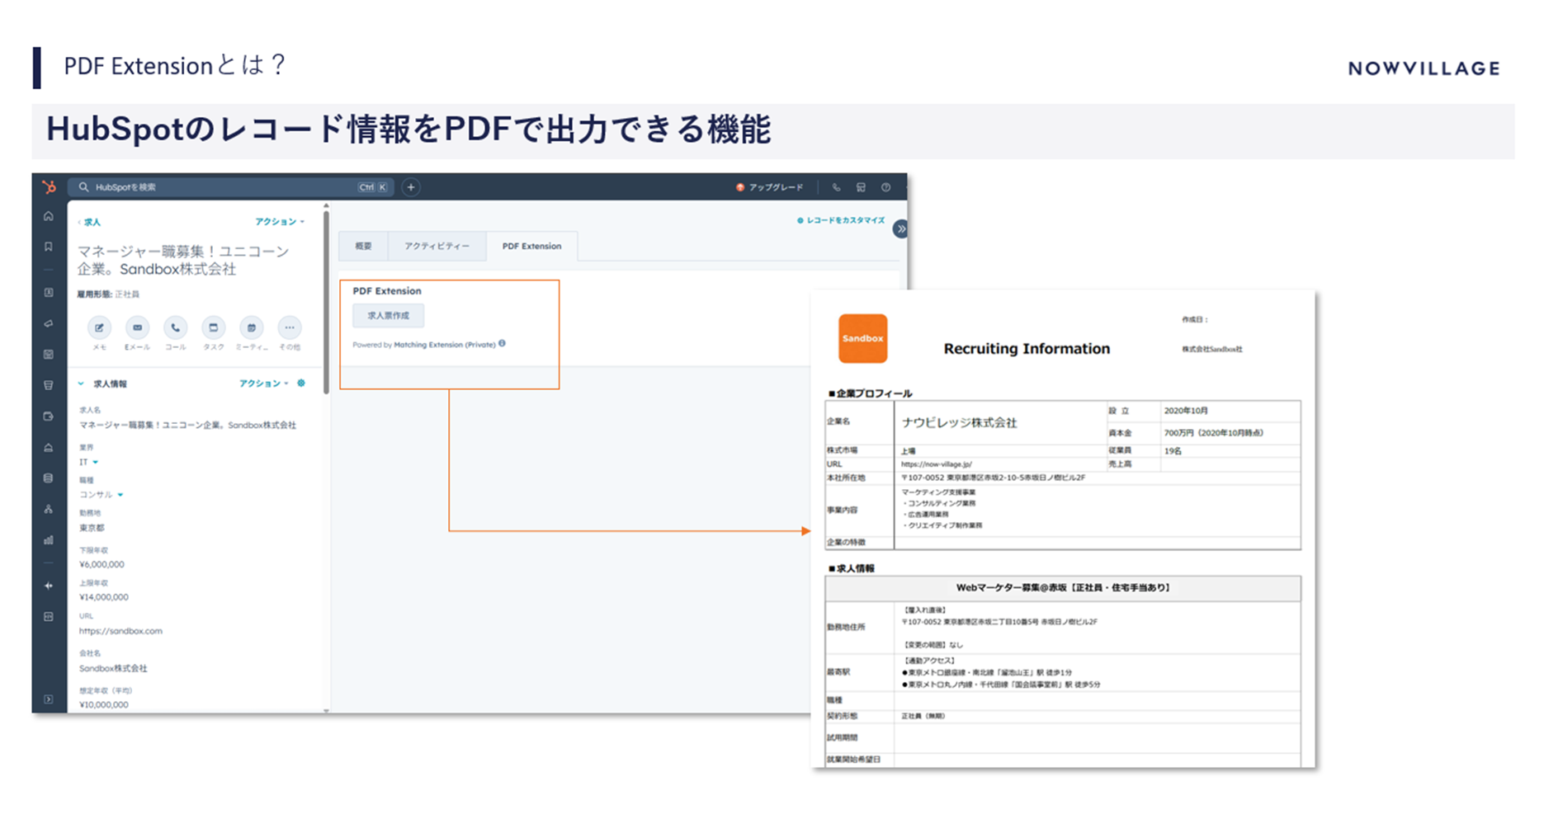Screen dimensions: 1544x819
Task: Click the plus create button in the top bar
Action: pos(411,187)
